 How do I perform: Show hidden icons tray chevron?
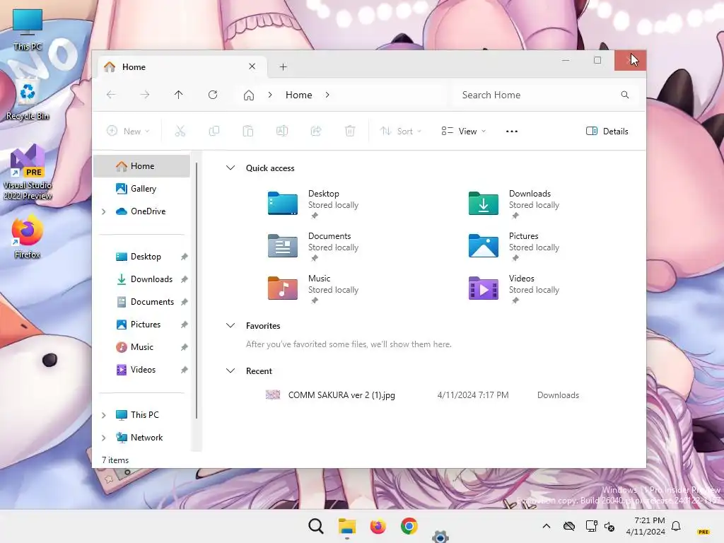547,526
